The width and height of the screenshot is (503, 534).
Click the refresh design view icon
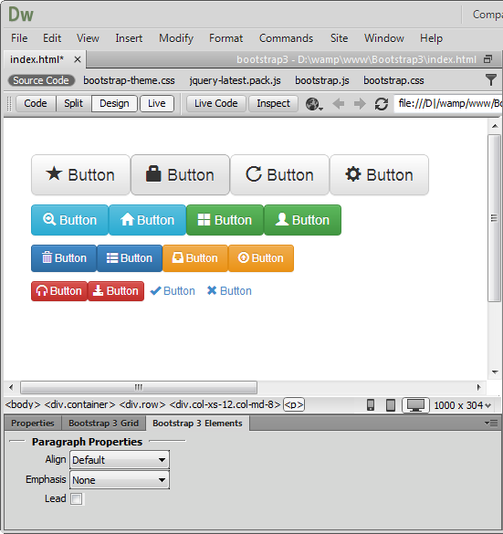coord(381,104)
